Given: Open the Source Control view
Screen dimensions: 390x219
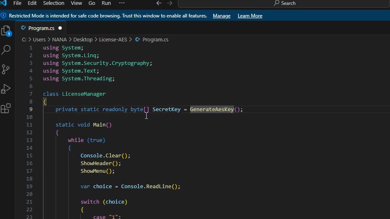Looking at the screenshot, I should (6, 69).
